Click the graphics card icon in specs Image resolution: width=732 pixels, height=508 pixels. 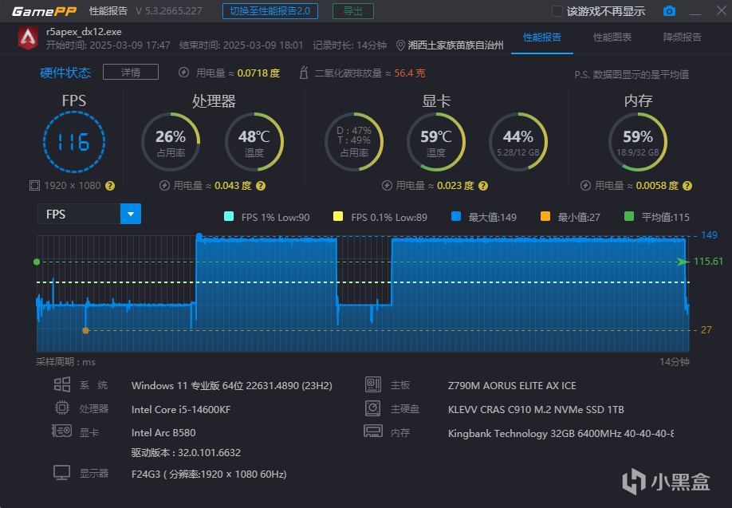point(61,431)
